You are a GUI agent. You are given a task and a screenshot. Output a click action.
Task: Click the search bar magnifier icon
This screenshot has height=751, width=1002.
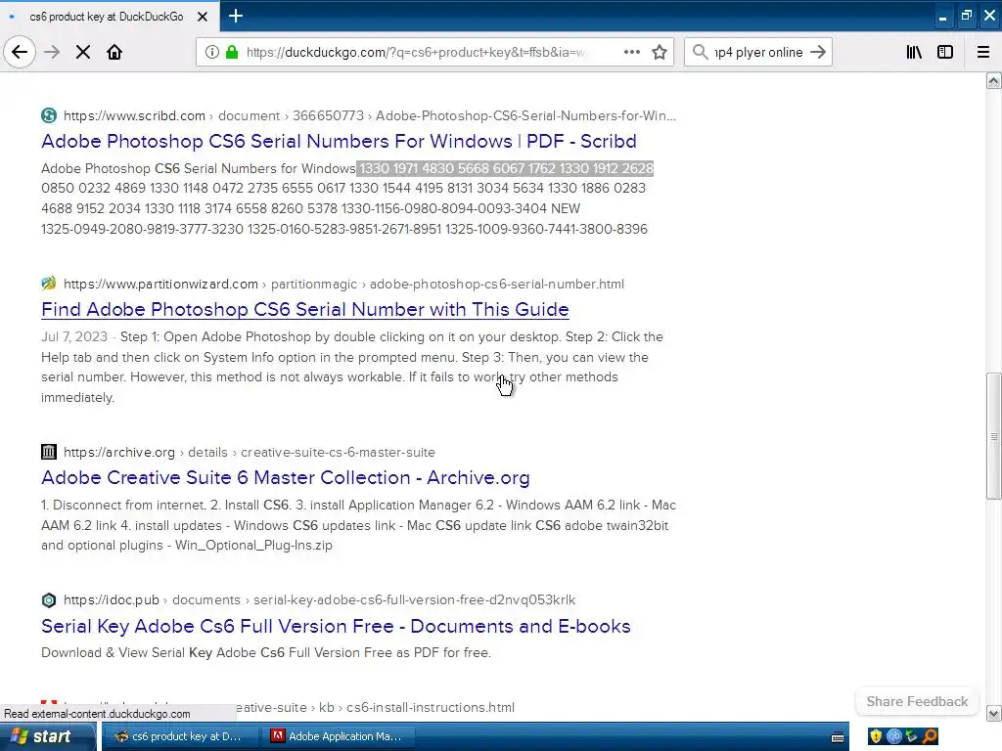[700, 52]
